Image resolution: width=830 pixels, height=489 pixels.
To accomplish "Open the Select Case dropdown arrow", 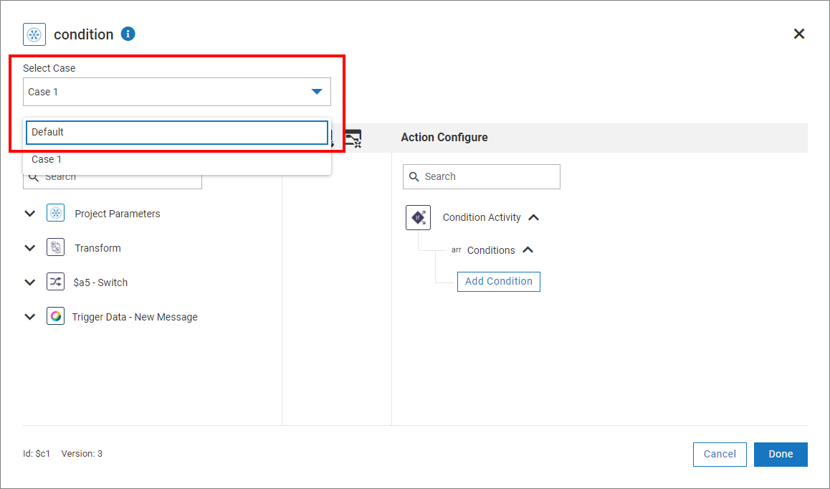I will coord(316,92).
